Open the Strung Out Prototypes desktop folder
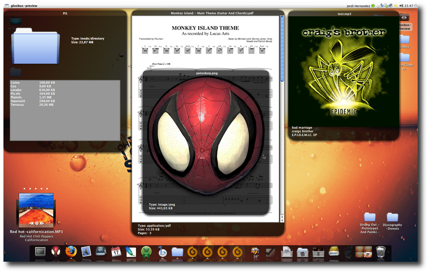 point(370,217)
